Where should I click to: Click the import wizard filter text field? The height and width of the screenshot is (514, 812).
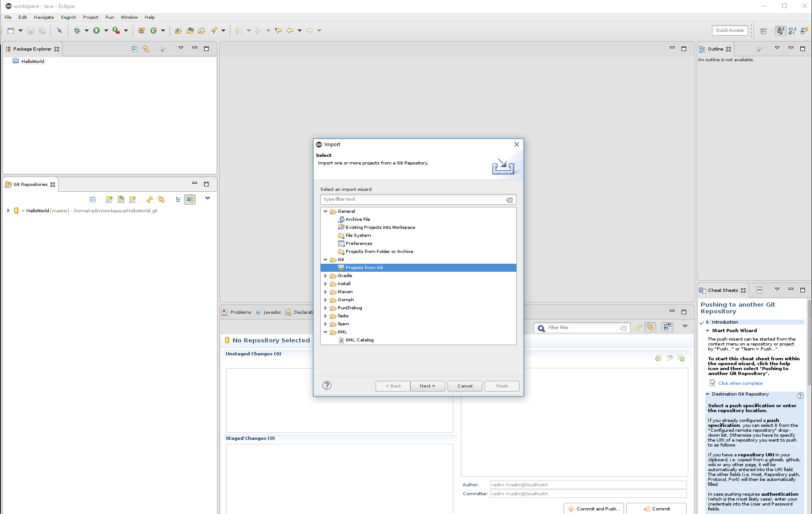click(418, 199)
